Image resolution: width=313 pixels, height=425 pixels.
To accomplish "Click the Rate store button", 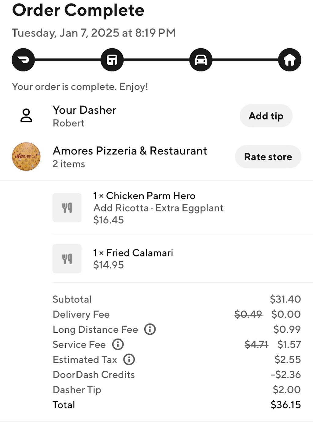I will [x=268, y=157].
